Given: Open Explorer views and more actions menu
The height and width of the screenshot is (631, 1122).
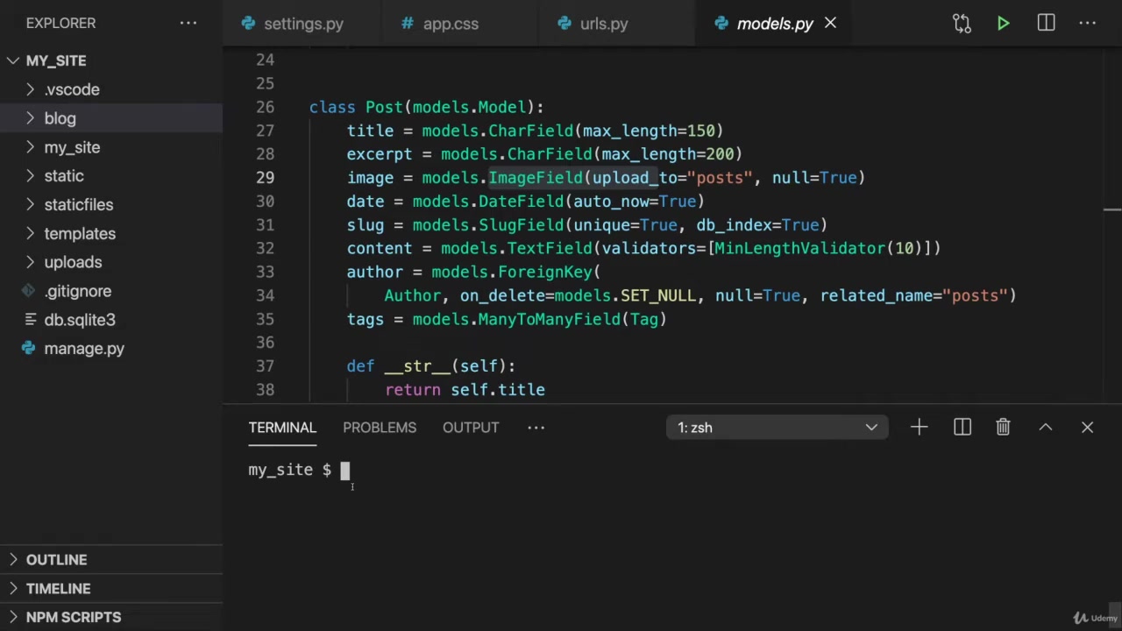Looking at the screenshot, I should click(188, 24).
